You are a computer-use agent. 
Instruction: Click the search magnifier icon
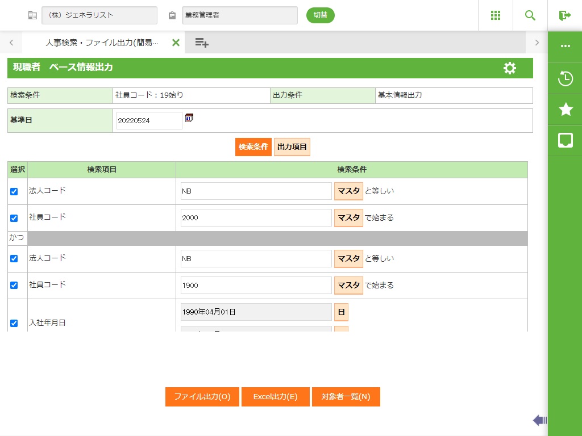click(x=530, y=15)
